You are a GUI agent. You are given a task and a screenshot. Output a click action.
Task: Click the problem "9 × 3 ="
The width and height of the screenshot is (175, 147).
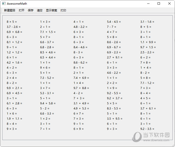click(12, 129)
